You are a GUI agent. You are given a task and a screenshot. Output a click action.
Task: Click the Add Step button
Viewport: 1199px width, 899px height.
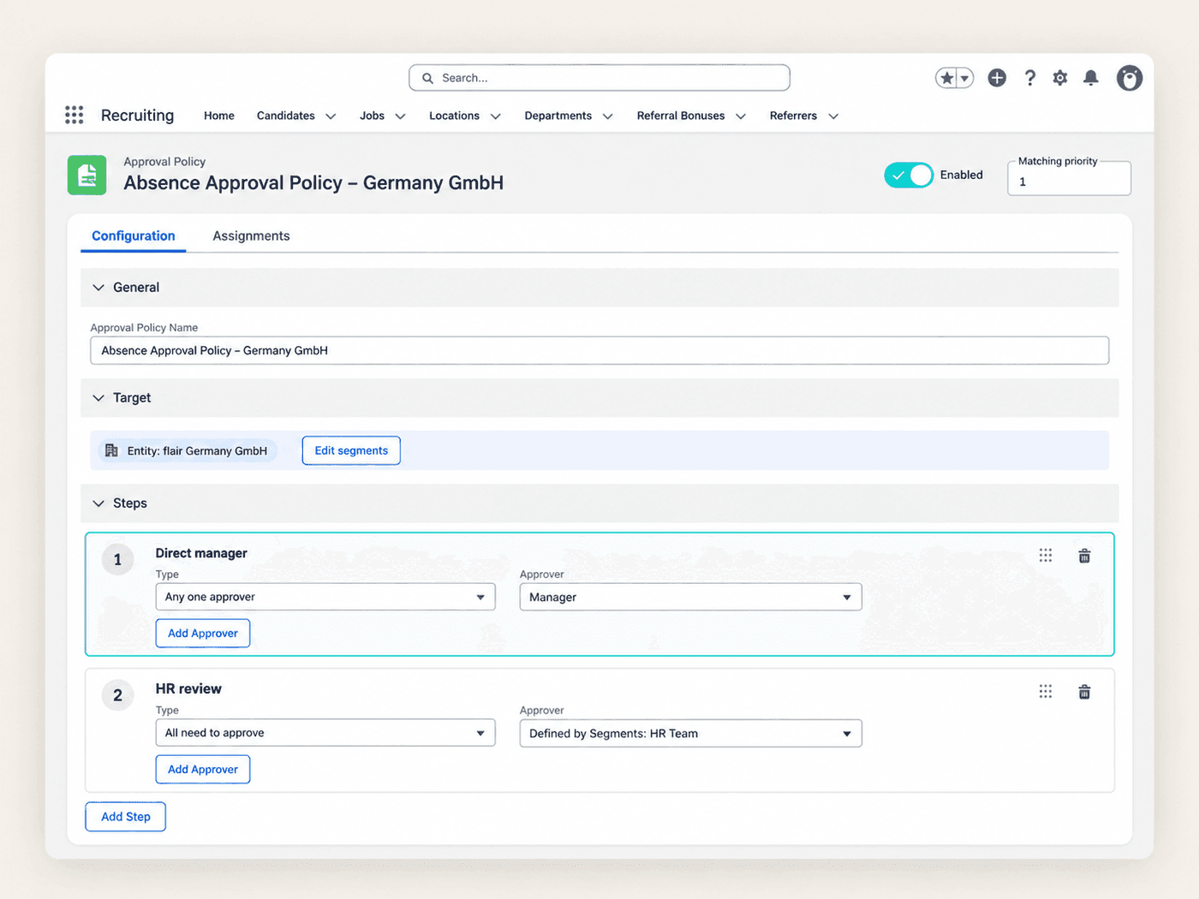[126, 817]
